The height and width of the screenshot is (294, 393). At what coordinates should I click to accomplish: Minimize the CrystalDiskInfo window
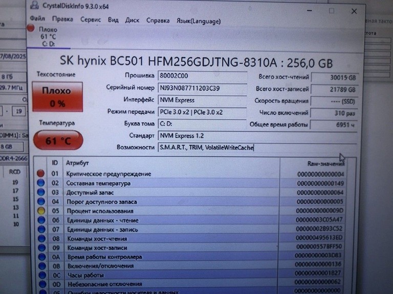point(310,11)
